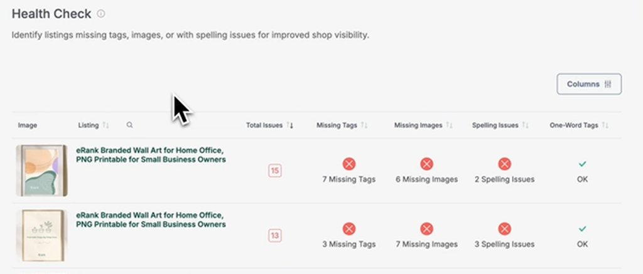Screen dimensions: 643x274
Task: Click the Health Check info icon
Action: (101, 14)
